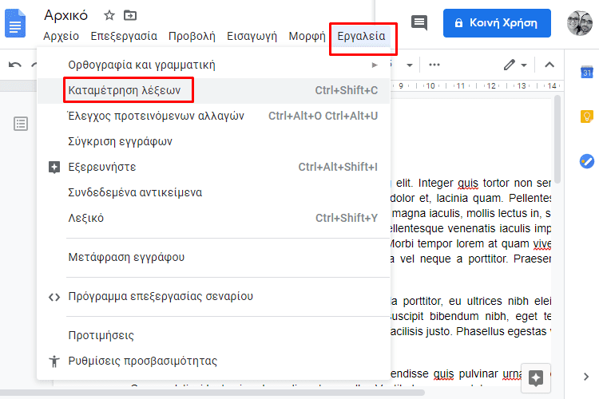Open the account profile avatar
Image resolution: width=599 pixels, height=399 pixels.
coord(580,23)
